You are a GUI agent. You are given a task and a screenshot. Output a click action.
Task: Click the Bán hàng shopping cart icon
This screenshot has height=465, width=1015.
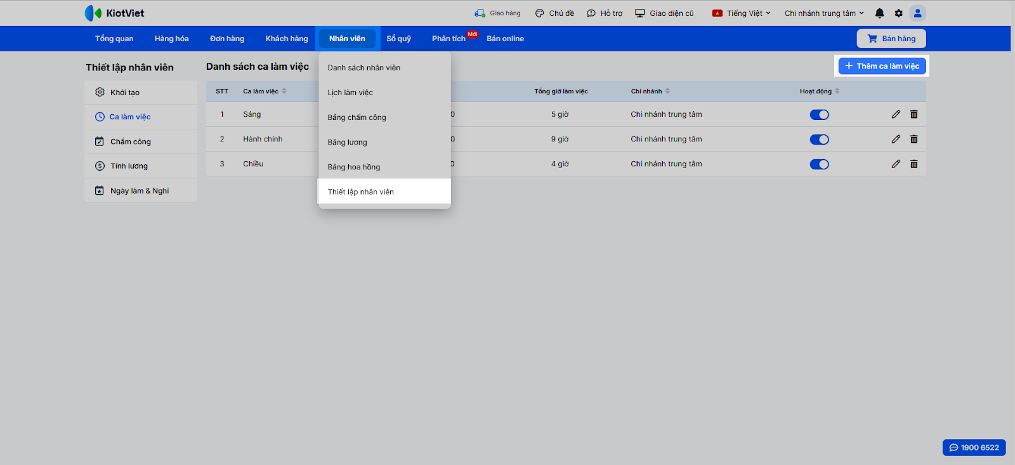click(x=872, y=39)
